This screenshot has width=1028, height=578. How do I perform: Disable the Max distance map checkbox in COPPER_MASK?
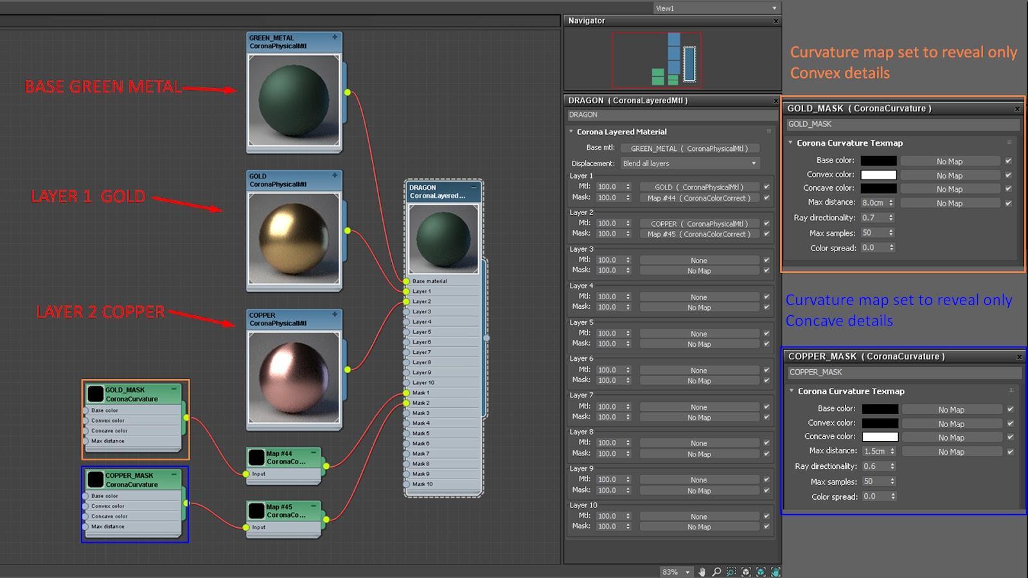click(x=1009, y=451)
